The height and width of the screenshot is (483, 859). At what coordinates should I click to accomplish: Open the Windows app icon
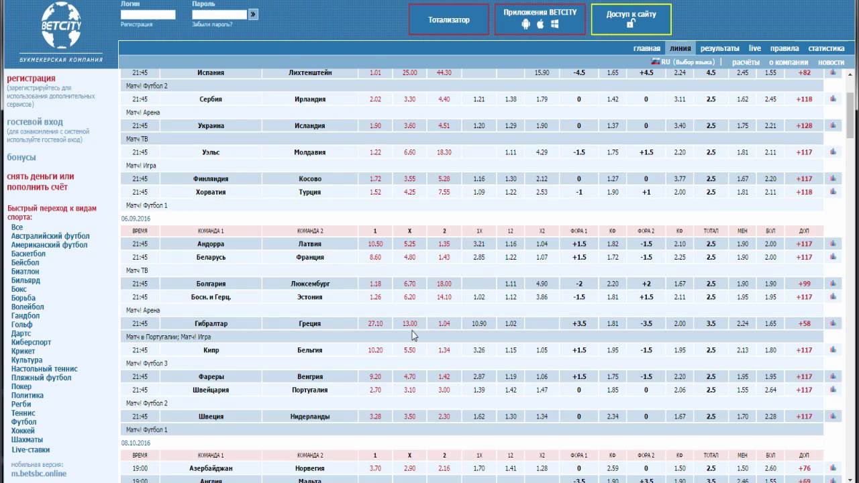[555, 24]
